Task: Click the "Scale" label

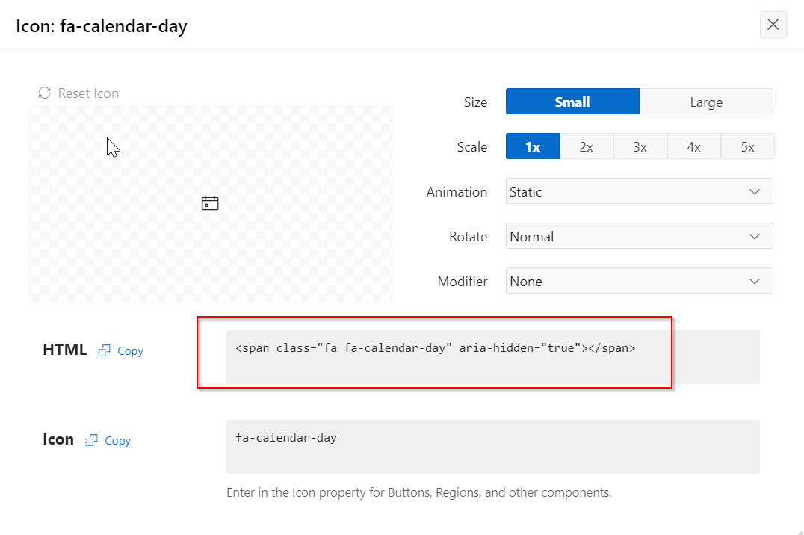Action: [472, 147]
